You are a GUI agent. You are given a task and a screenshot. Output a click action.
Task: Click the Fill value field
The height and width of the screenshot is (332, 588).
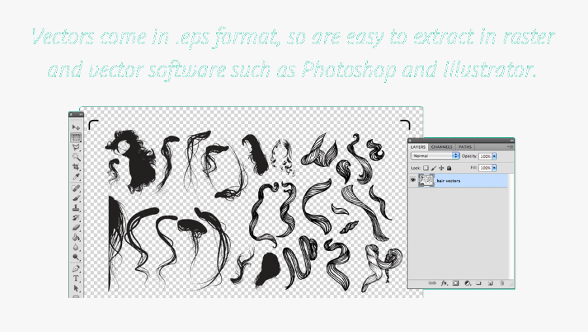point(485,168)
